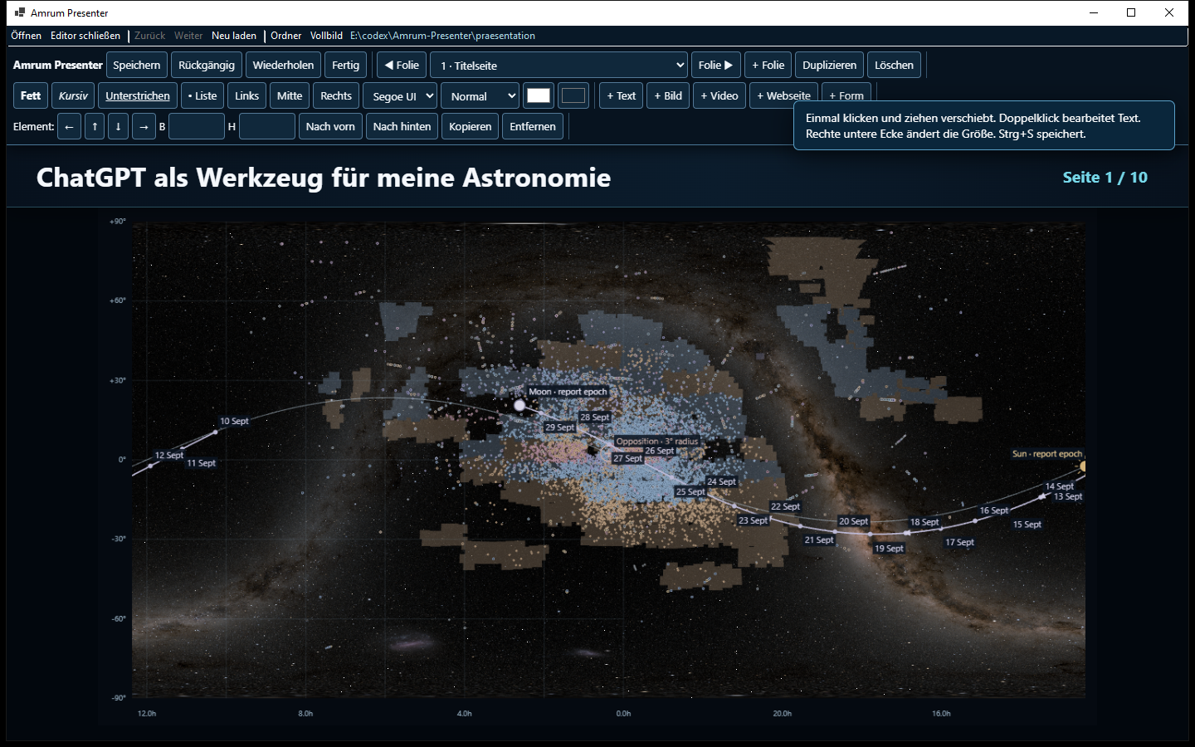Select the slide title 'ChatGPT als Werkzeug' text
Screen dimensions: 1195x747
[324, 178]
